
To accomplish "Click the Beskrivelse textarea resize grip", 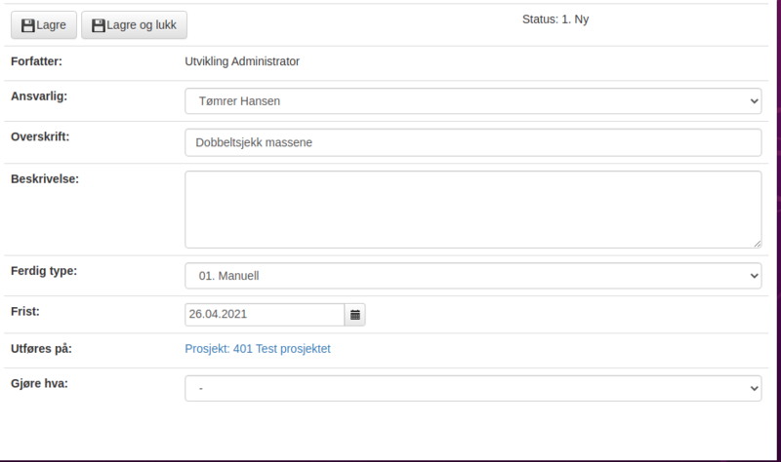I will tap(758, 244).
